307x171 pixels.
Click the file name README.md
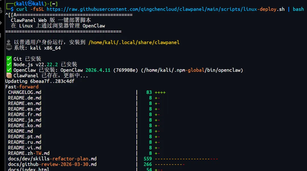point(20,131)
